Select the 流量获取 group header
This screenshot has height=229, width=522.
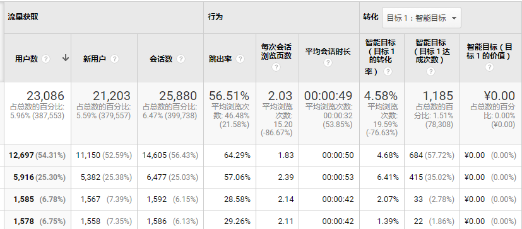pyautogui.click(x=23, y=17)
